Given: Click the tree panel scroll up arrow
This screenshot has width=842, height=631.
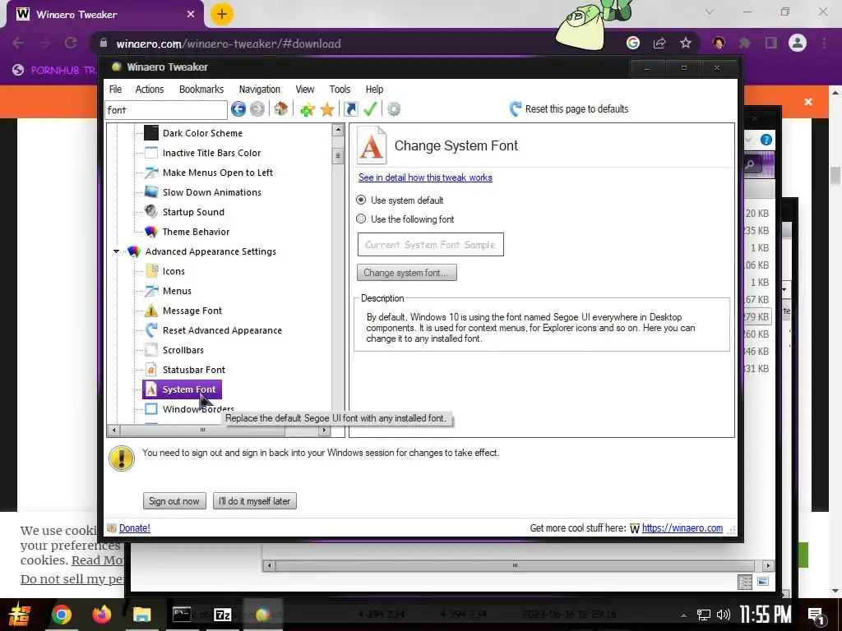Looking at the screenshot, I should (x=338, y=130).
